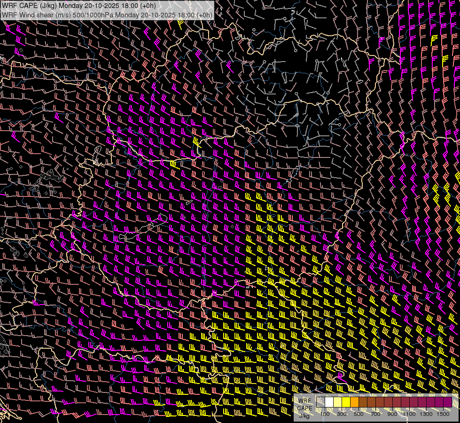Click the legend value 1100

409,414
